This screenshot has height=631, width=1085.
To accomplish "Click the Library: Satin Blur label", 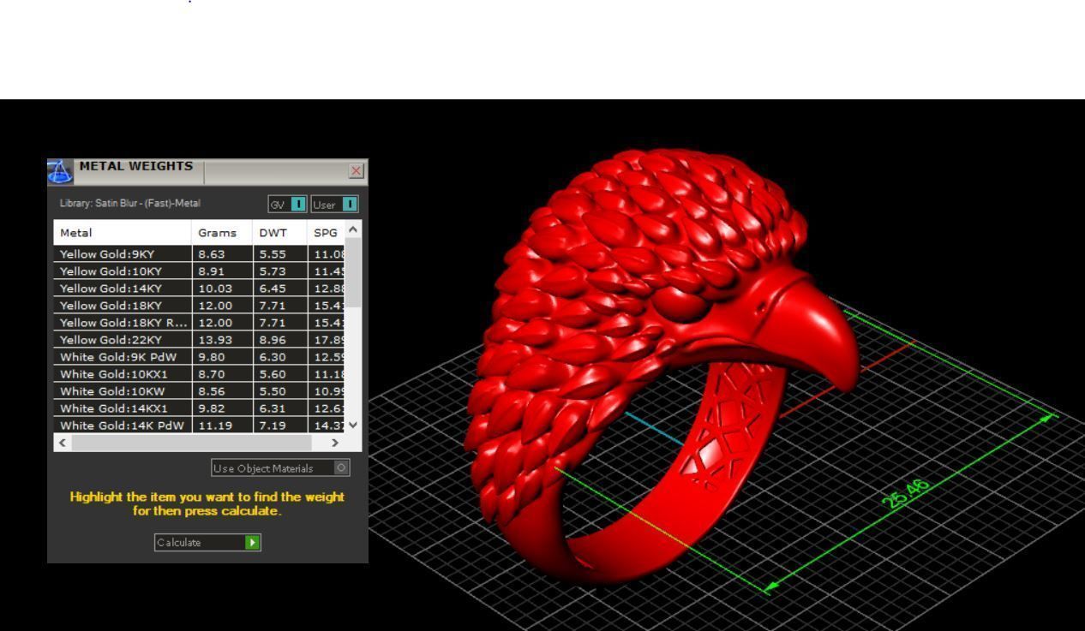I will pos(129,203).
